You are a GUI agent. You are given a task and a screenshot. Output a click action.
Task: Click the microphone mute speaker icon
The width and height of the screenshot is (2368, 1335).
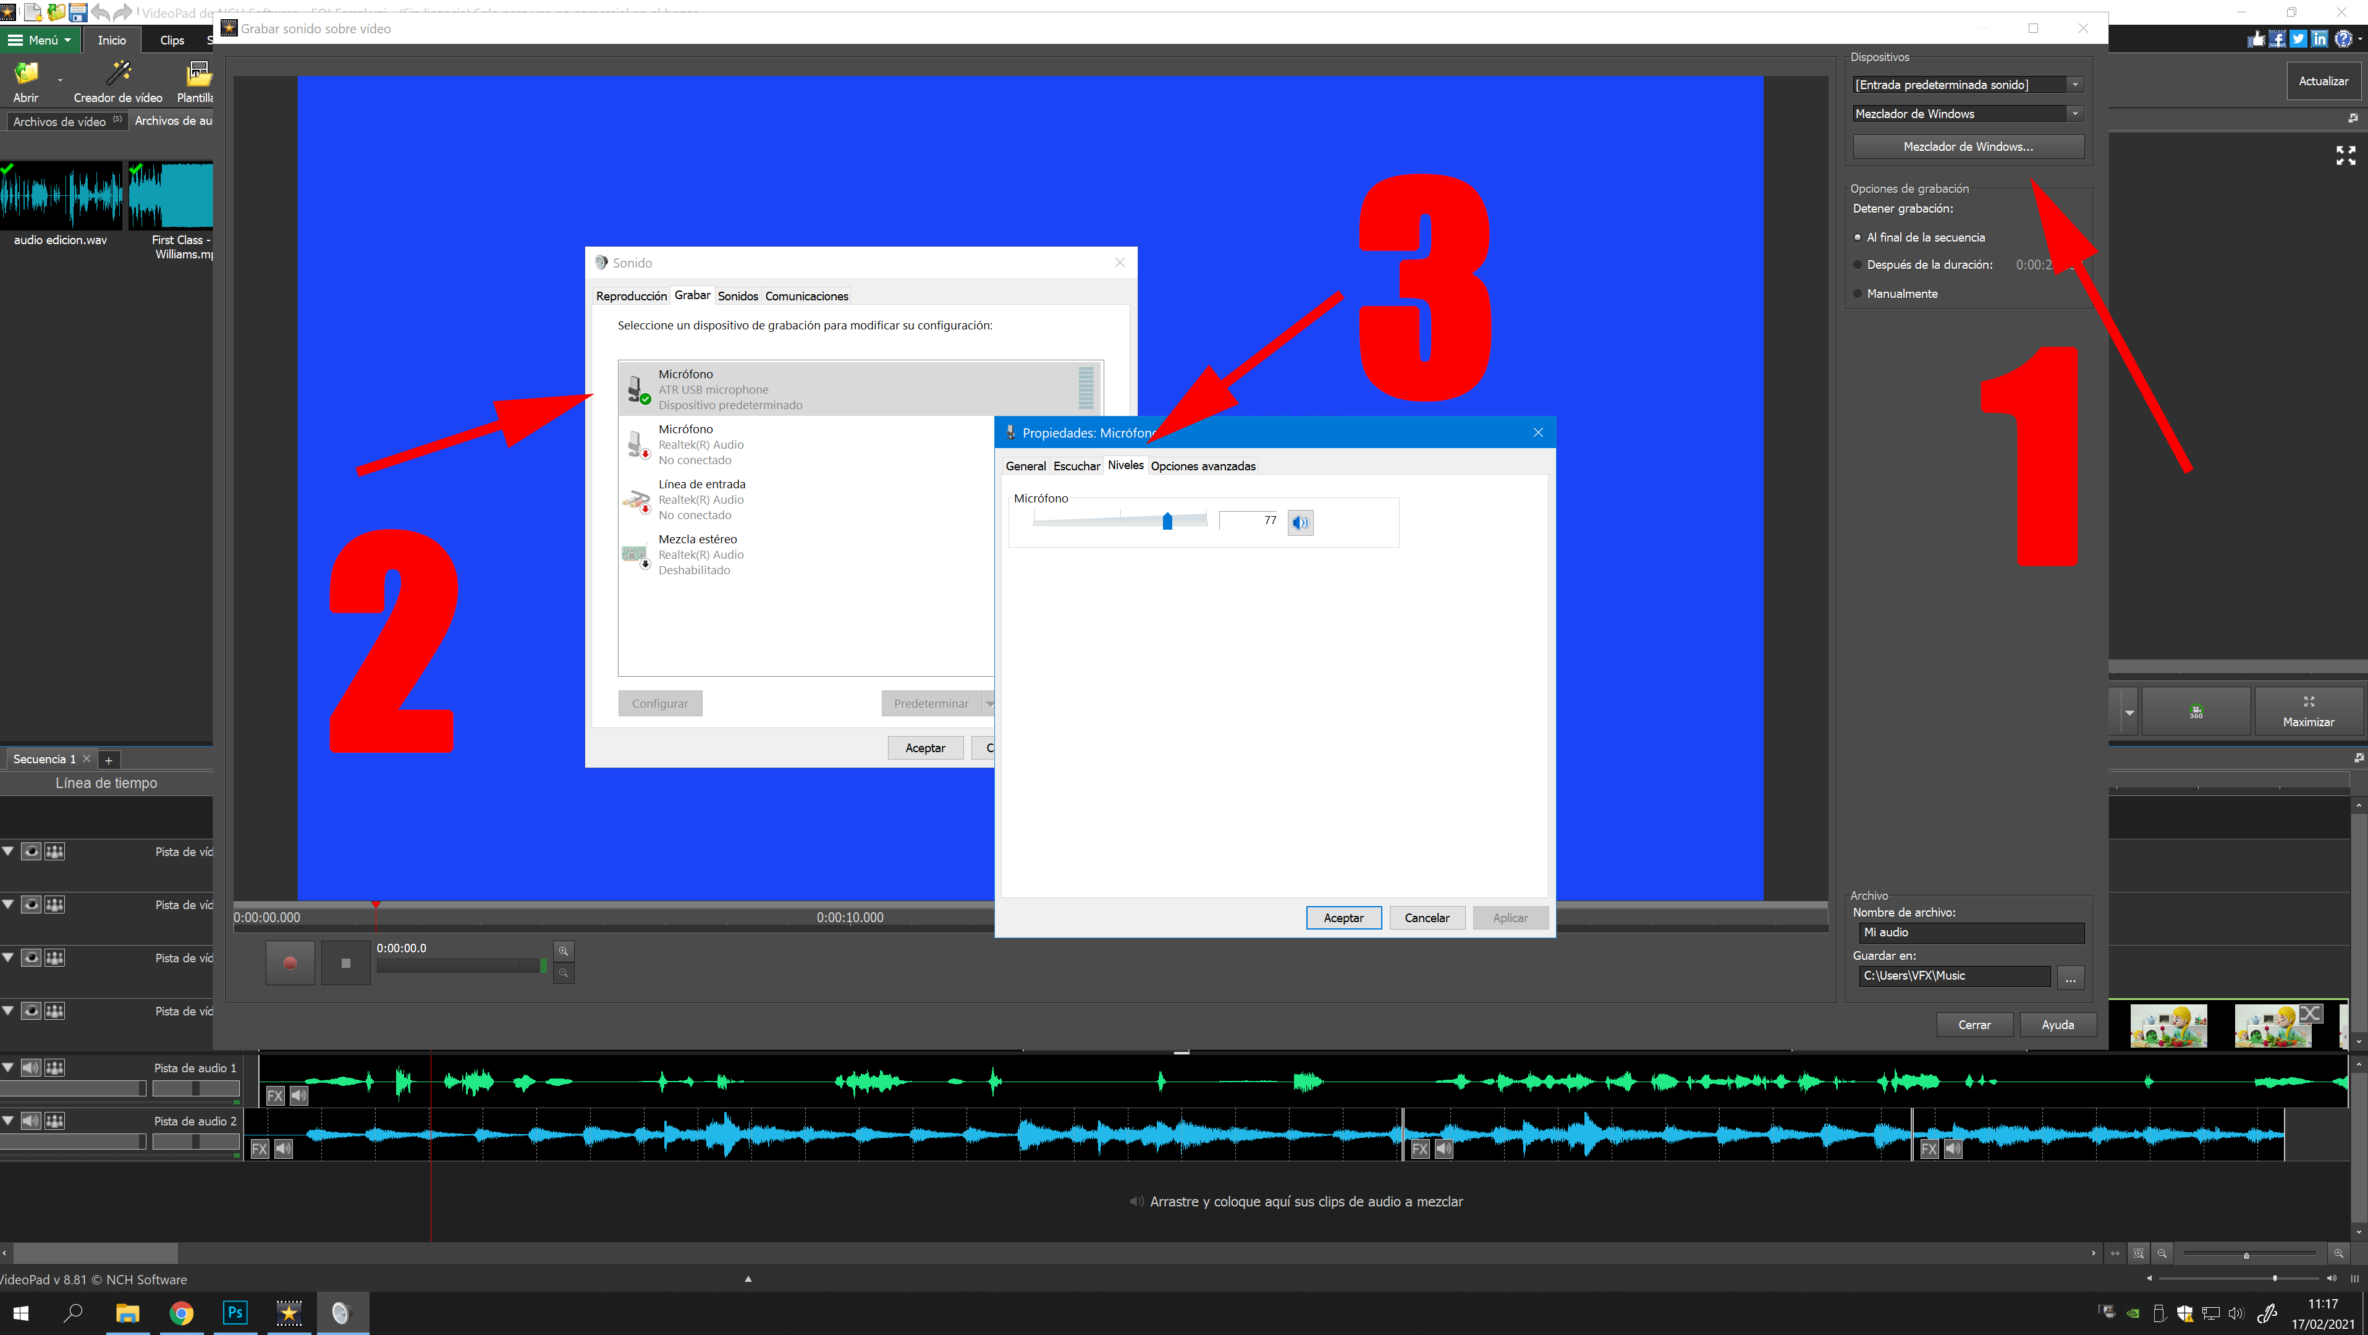pyautogui.click(x=1300, y=522)
